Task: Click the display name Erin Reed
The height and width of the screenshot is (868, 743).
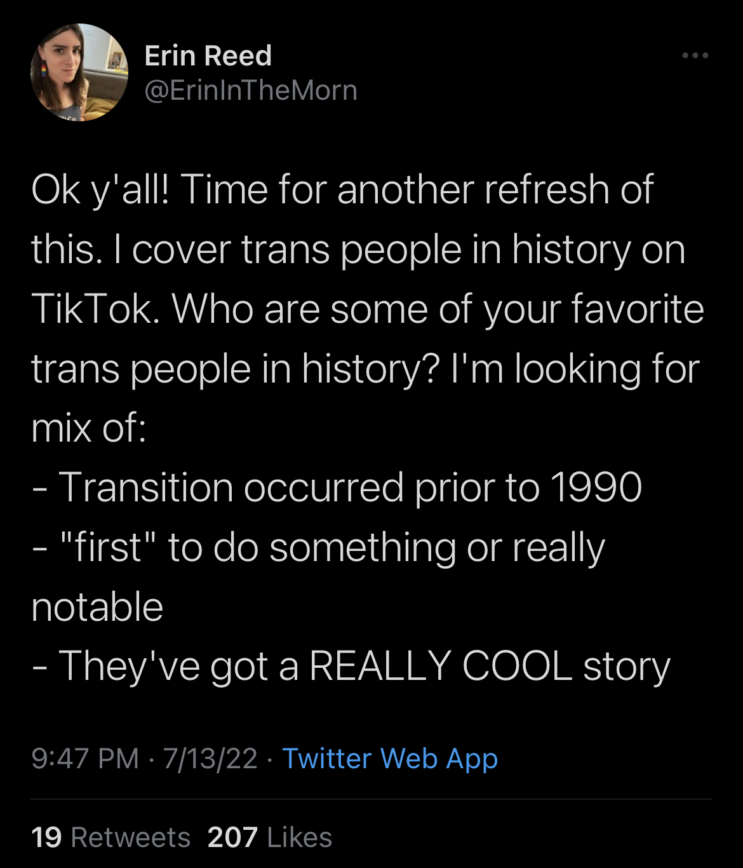Action: 208,56
